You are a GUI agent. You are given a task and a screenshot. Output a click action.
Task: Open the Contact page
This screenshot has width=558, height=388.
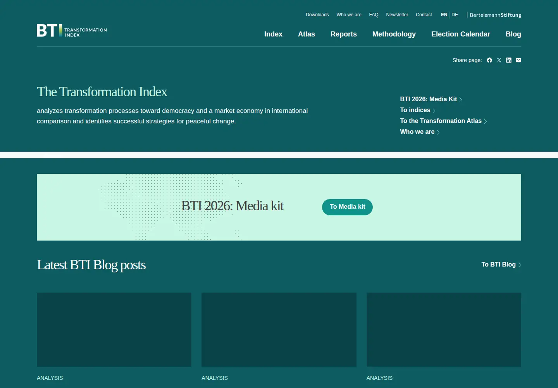[424, 15]
